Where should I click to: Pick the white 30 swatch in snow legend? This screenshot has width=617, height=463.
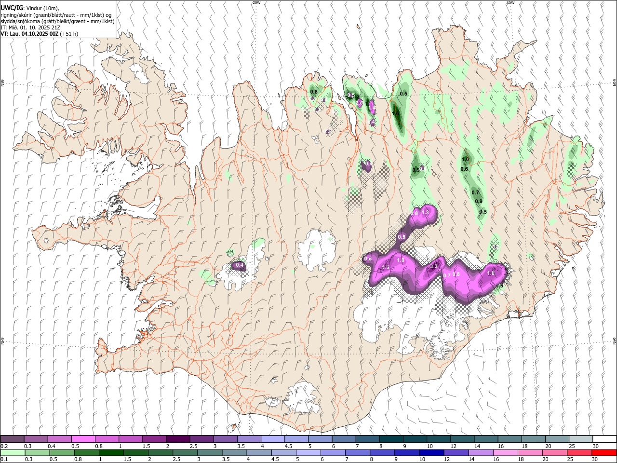(x=604, y=439)
